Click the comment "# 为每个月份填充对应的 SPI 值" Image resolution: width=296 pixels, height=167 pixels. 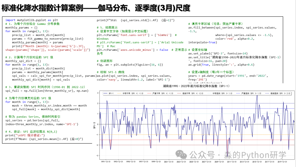tap(28, 98)
